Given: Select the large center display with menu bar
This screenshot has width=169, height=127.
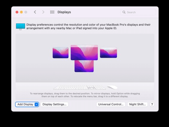Looking at the screenshot, I should (x=84, y=52).
